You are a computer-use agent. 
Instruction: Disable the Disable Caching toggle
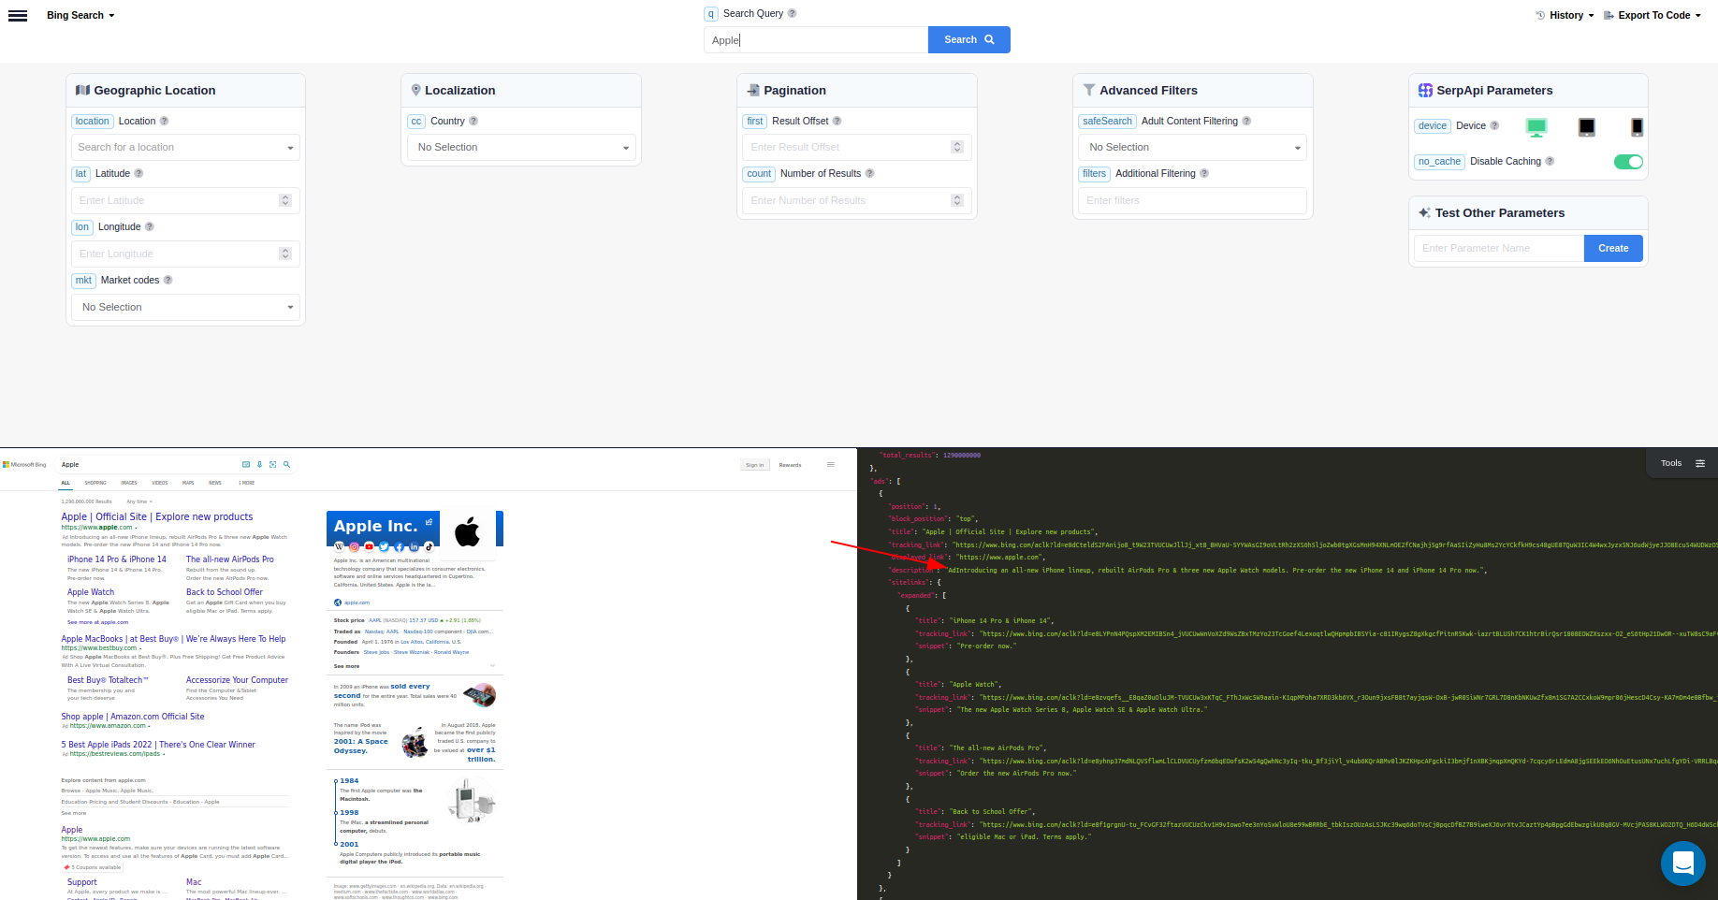1628,161
